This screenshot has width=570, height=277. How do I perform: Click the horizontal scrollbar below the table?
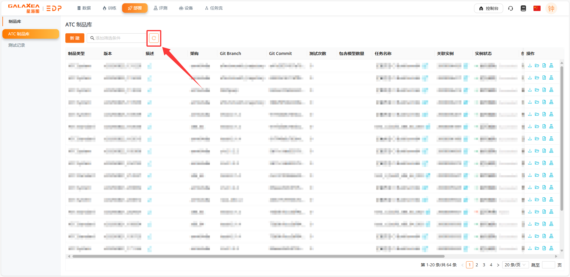258,256
